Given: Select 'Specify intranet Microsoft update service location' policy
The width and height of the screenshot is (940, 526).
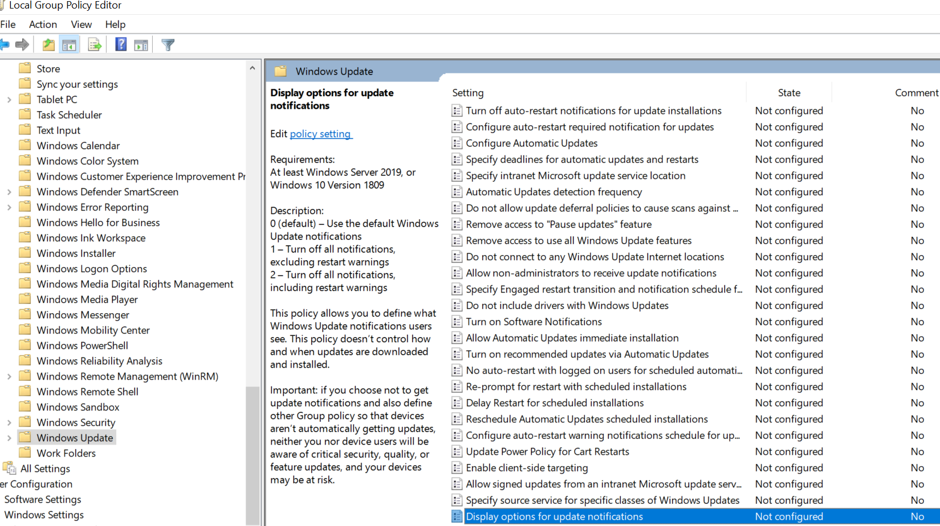Looking at the screenshot, I should pos(576,175).
